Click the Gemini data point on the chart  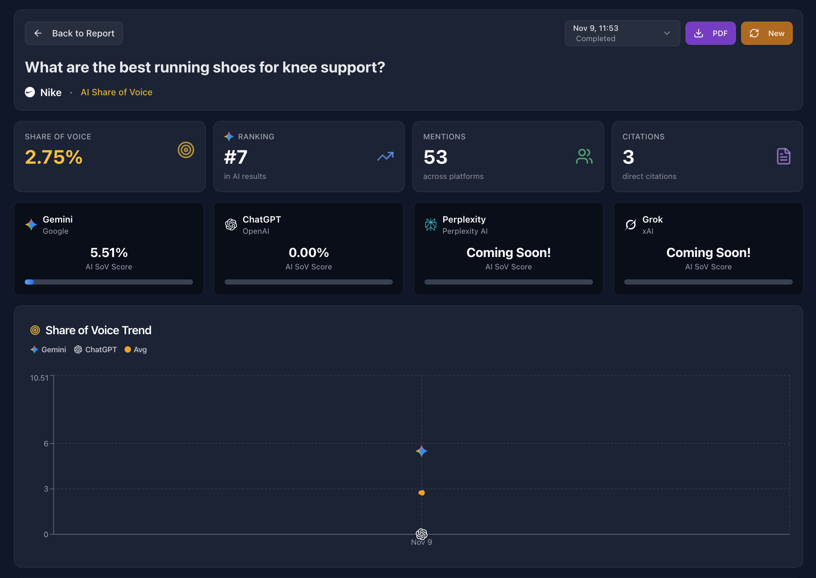tap(421, 451)
